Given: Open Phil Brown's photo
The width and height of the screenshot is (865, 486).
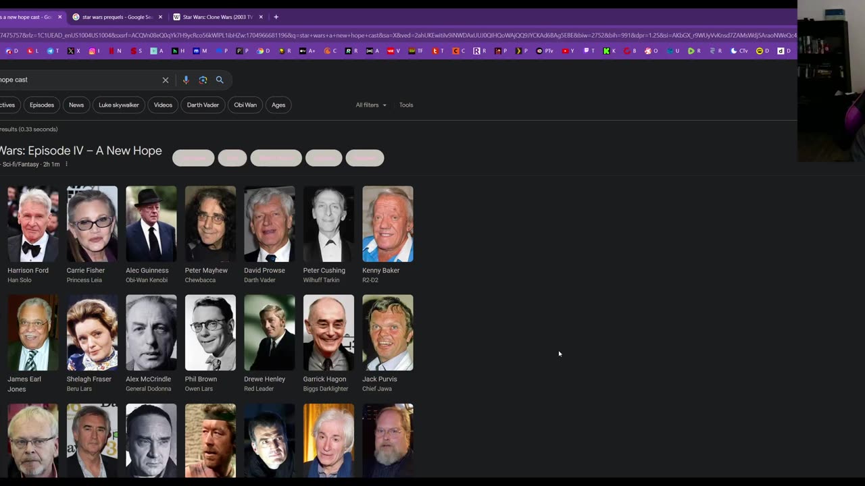Looking at the screenshot, I should pos(210,333).
